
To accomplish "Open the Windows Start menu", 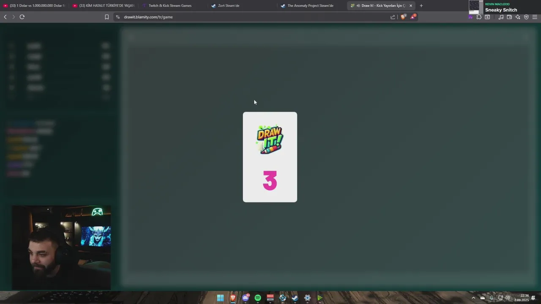I will [x=220, y=298].
